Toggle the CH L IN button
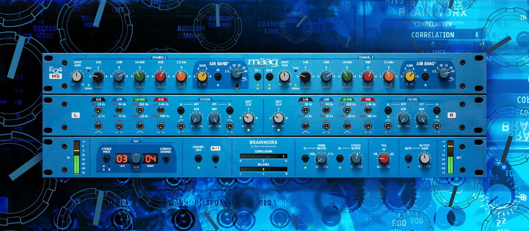This screenshot has width=529, height=231. tap(257, 77)
